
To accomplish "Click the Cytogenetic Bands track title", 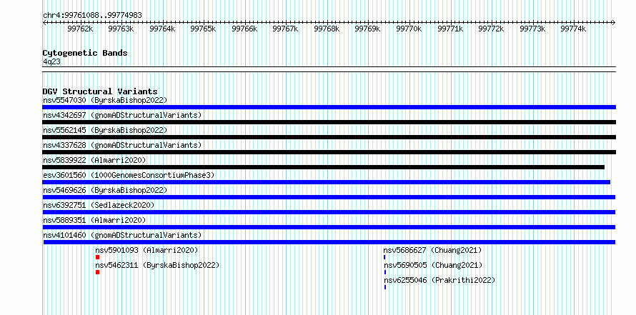I will pyautogui.click(x=85, y=53).
